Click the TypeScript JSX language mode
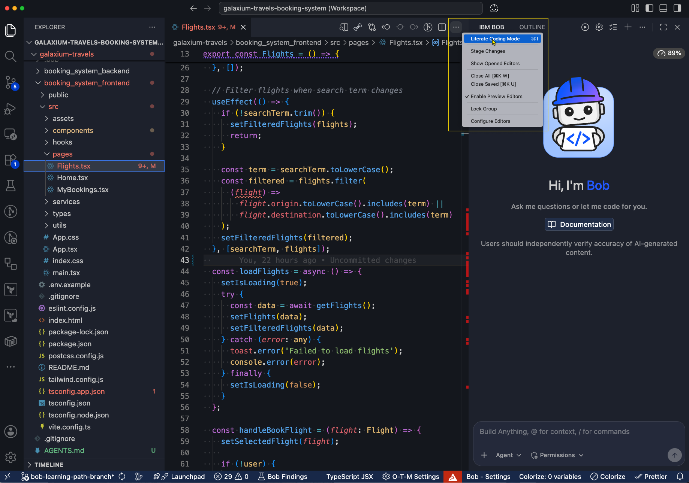Viewport: 689px width, 483px height. click(349, 477)
